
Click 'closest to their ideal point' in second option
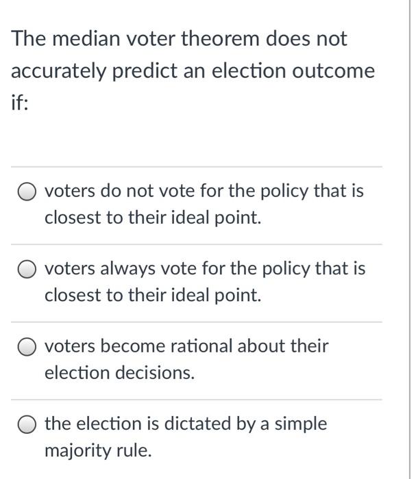click(153, 296)
